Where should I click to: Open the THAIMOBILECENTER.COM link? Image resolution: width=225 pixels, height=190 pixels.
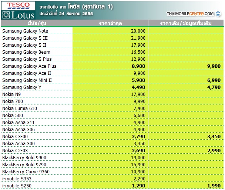pos(190,14)
